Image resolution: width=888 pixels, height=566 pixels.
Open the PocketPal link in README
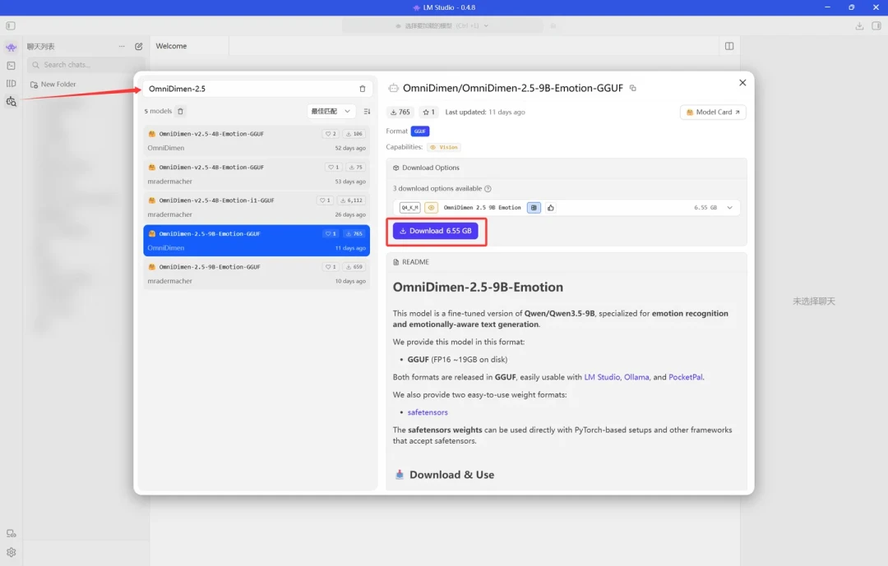coord(685,377)
